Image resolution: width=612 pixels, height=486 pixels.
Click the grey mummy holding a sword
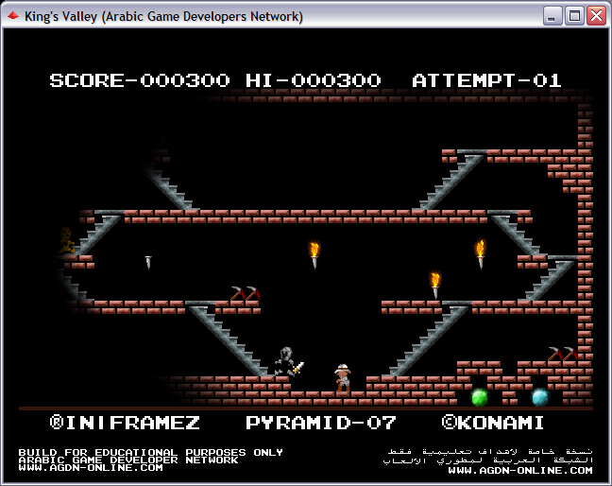coord(288,362)
